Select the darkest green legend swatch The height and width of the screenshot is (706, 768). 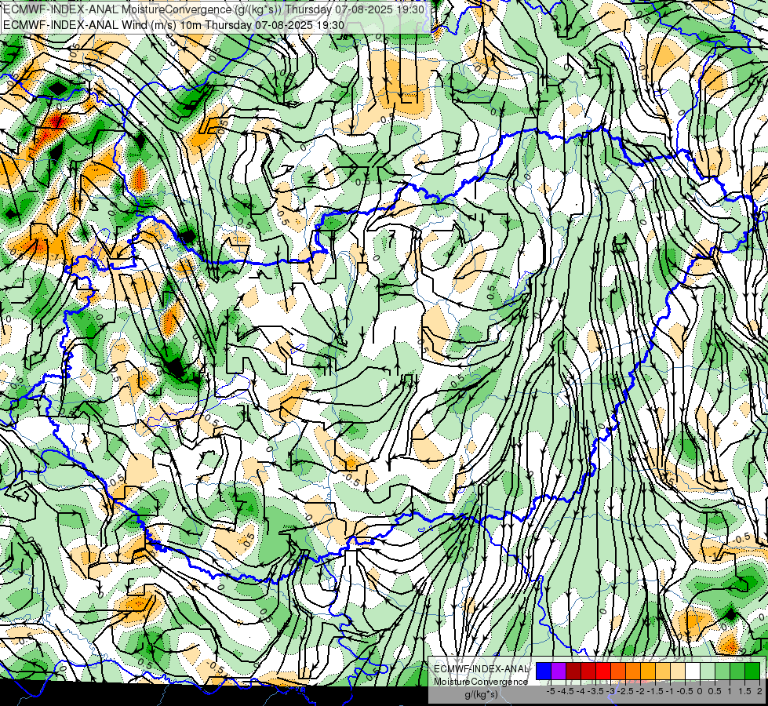[x=752, y=671]
